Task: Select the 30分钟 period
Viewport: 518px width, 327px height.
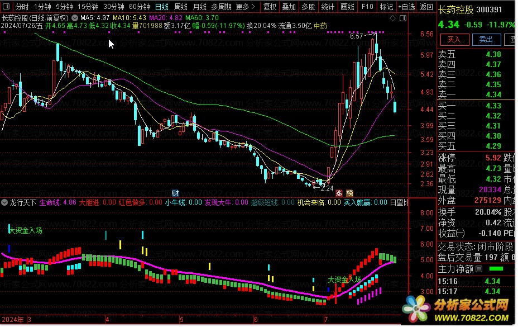Action: point(114,7)
